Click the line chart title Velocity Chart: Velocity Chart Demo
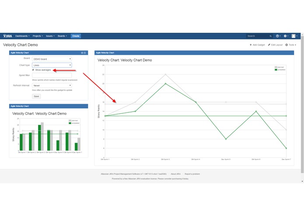 pos(125,60)
